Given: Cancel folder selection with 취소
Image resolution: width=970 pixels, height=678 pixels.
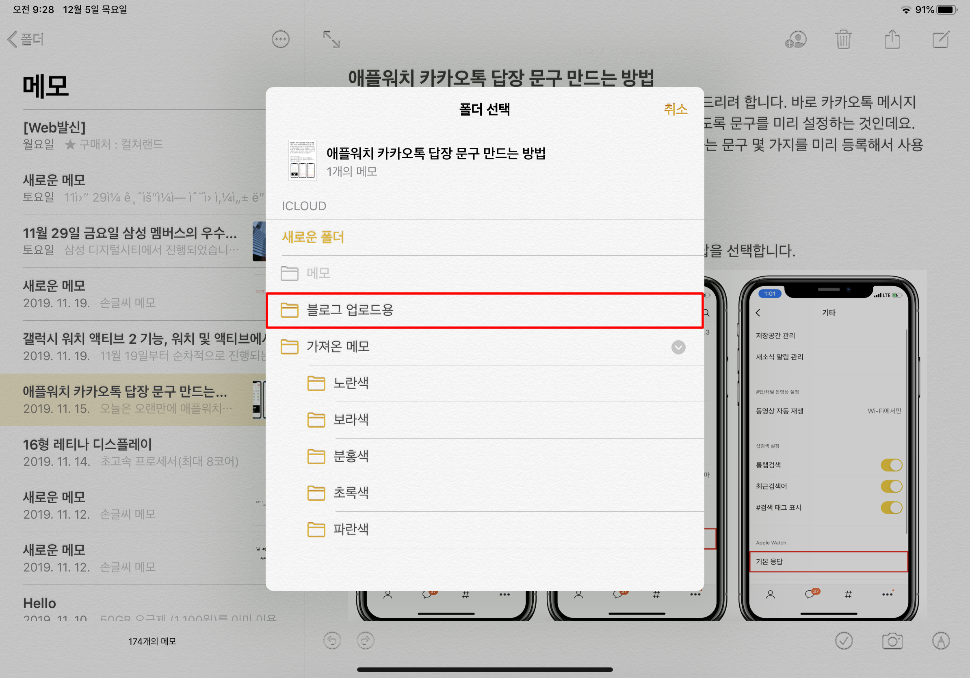Looking at the screenshot, I should tap(675, 109).
